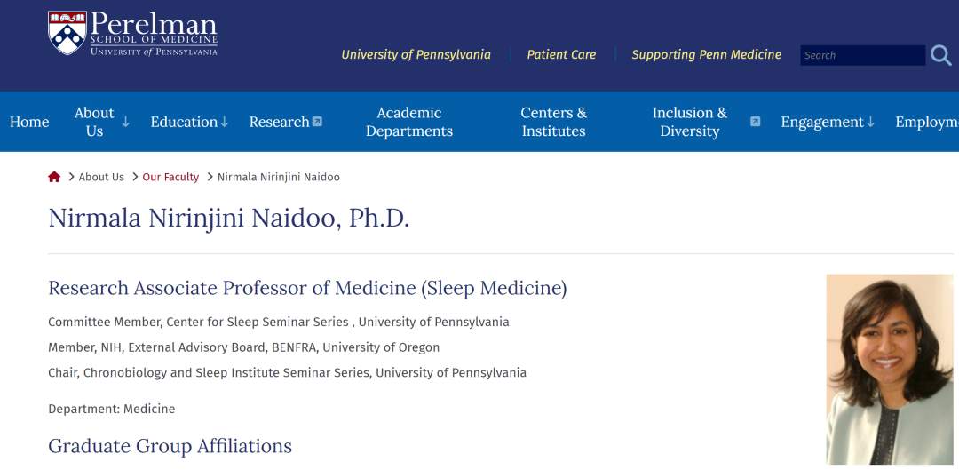Follow the University of Pennsylvania link
This screenshot has width=959, height=470.
point(416,55)
